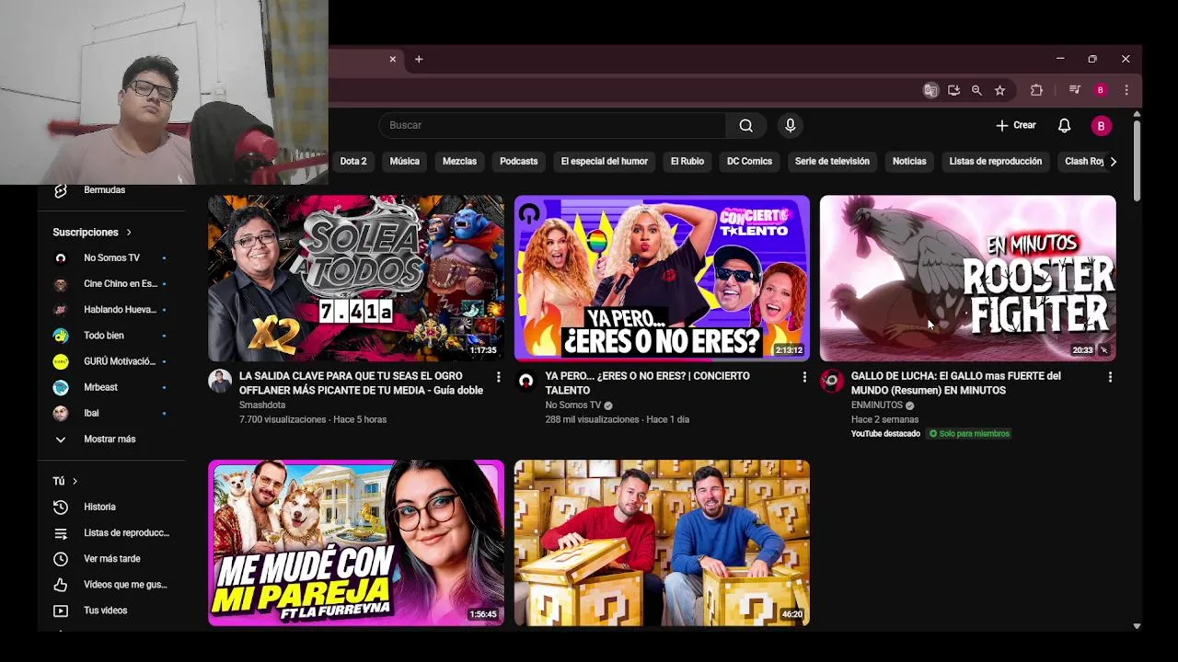Open Chrome profile avatar B

click(x=1100, y=90)
